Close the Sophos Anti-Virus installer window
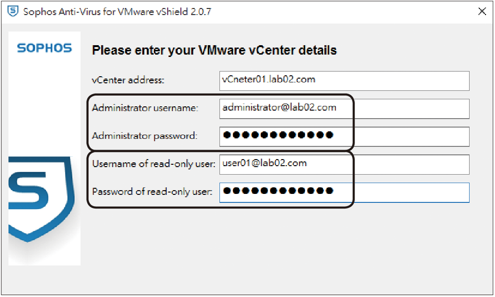The image size is (495, 297). tap(482, 11)
